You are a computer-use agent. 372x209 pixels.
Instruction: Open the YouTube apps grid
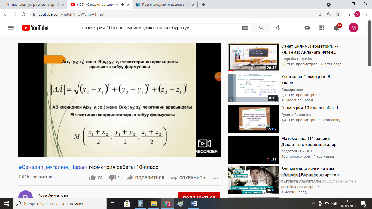click(322, 28)
